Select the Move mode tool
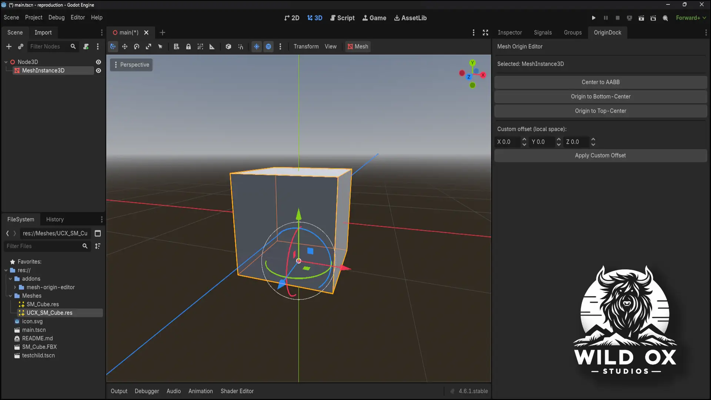This screenshot has height=400, width=711. click(125, 47)
